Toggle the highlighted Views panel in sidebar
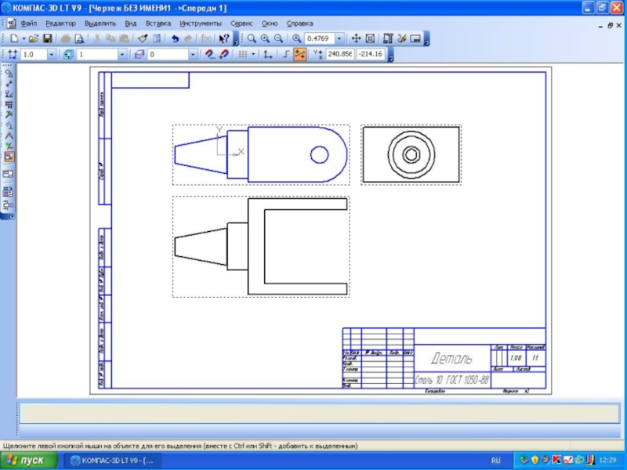Image resolution: width=627 pixels, height=470 pixels. click(9, 156)
